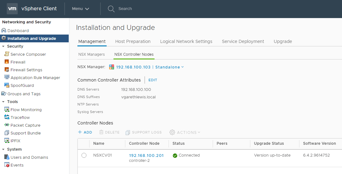Open the Dashboard navigation item
This screenshot has height=174, width=342.
click(x=18, y=31)
